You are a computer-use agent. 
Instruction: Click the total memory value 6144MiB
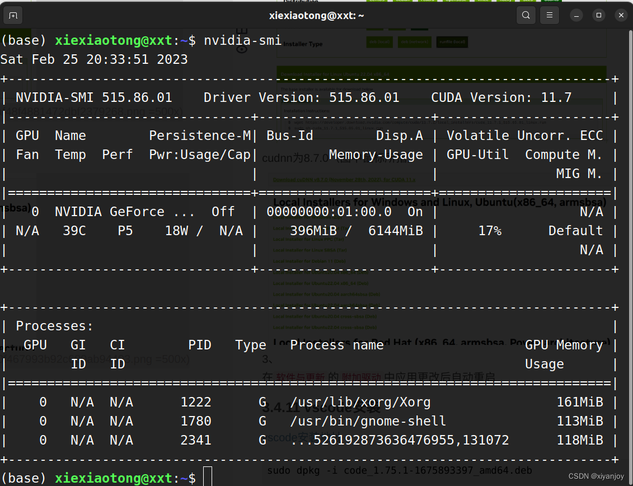click(396, 231)
